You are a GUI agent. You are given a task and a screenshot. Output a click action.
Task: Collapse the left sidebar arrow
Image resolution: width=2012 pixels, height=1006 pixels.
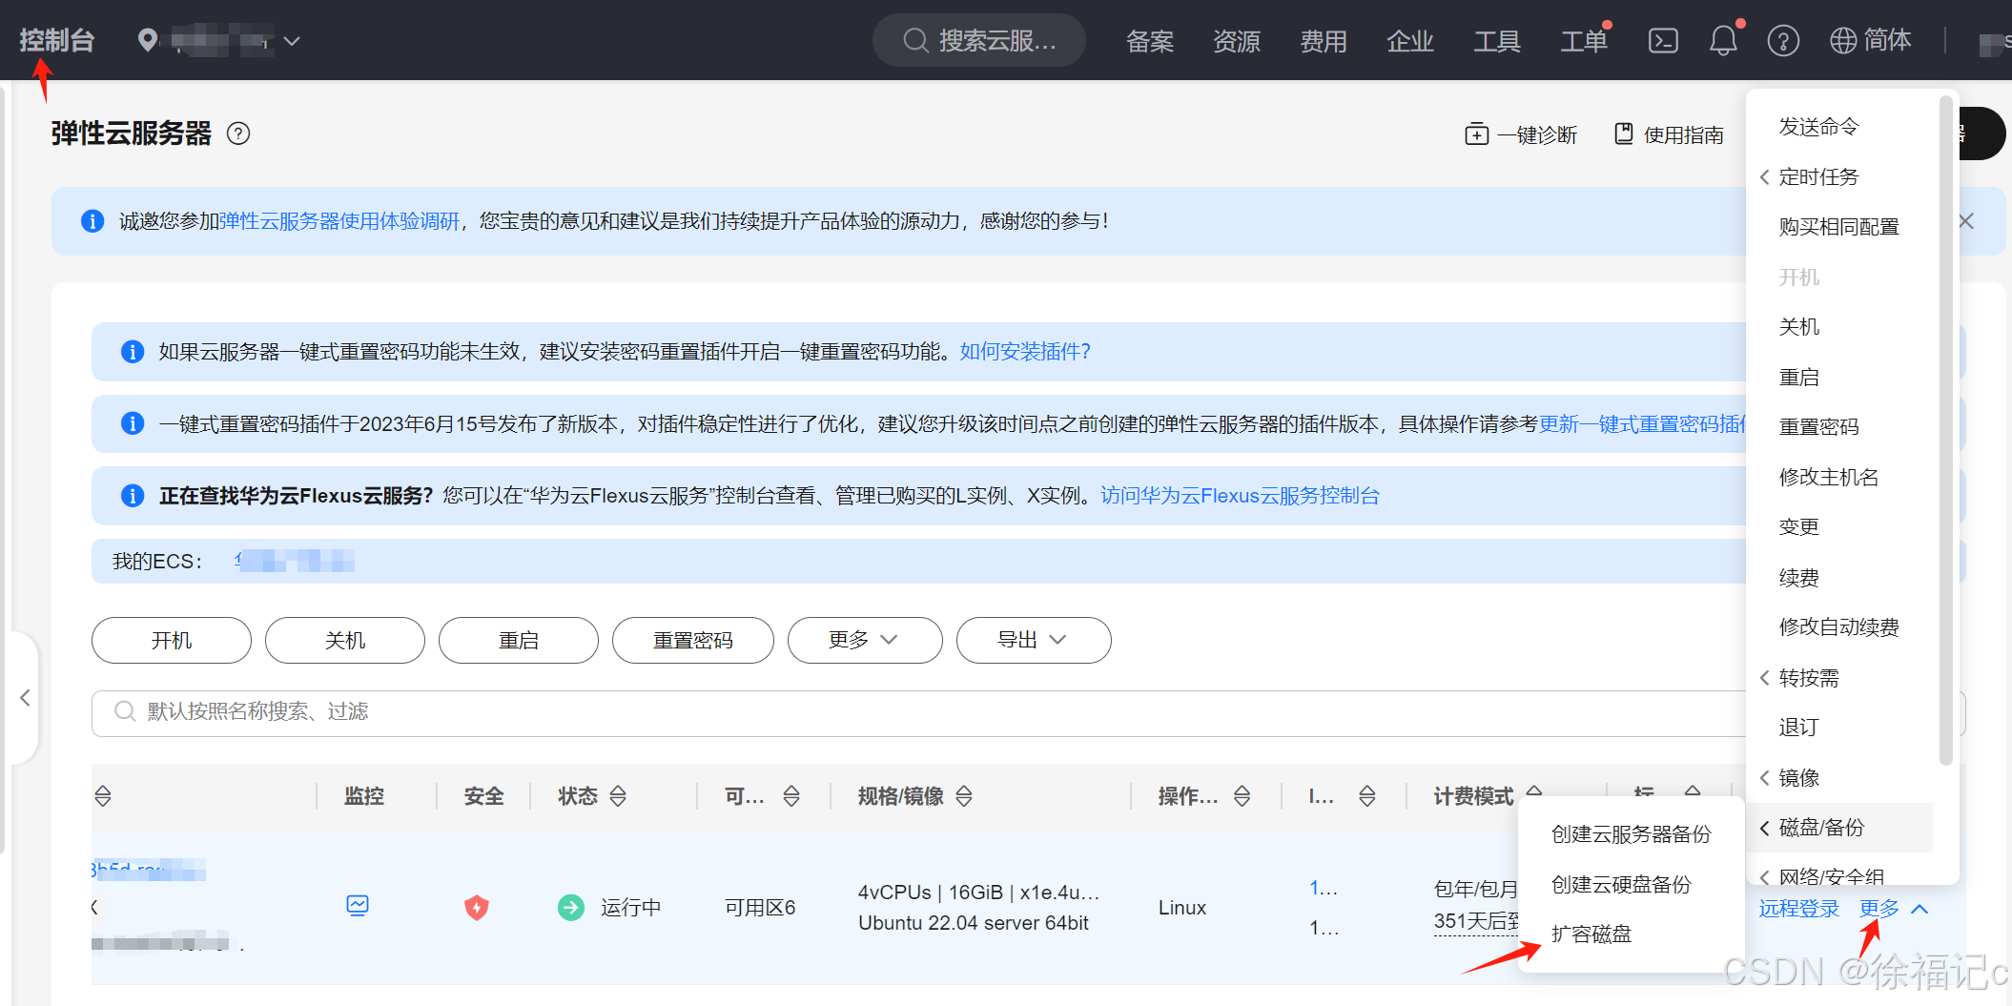(x=25, y=698)
